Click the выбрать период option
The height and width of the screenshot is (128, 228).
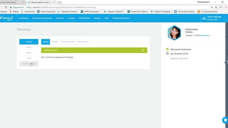tap(29, 64)
